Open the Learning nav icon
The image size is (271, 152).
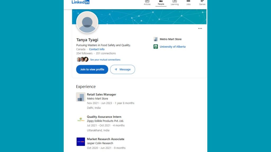(175, 2)
